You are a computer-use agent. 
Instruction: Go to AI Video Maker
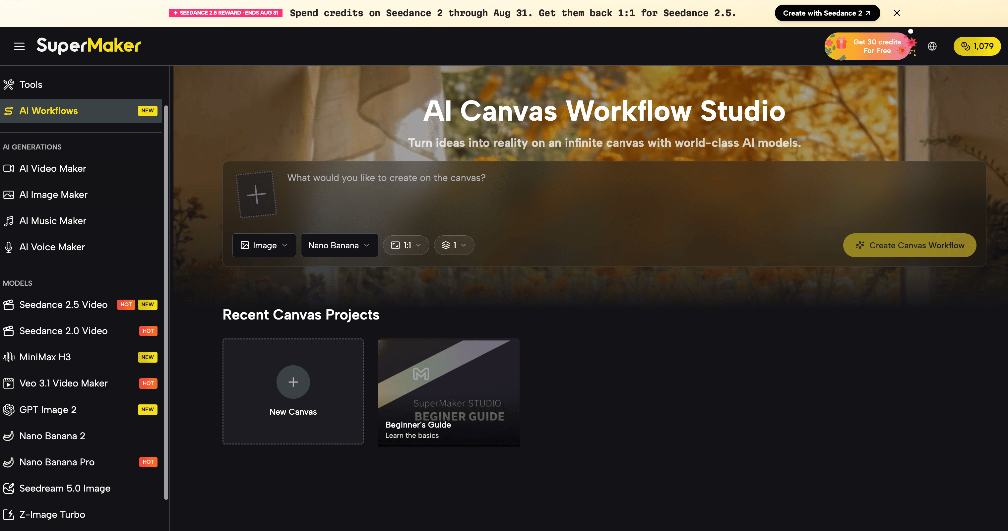(x=81, y=168)
